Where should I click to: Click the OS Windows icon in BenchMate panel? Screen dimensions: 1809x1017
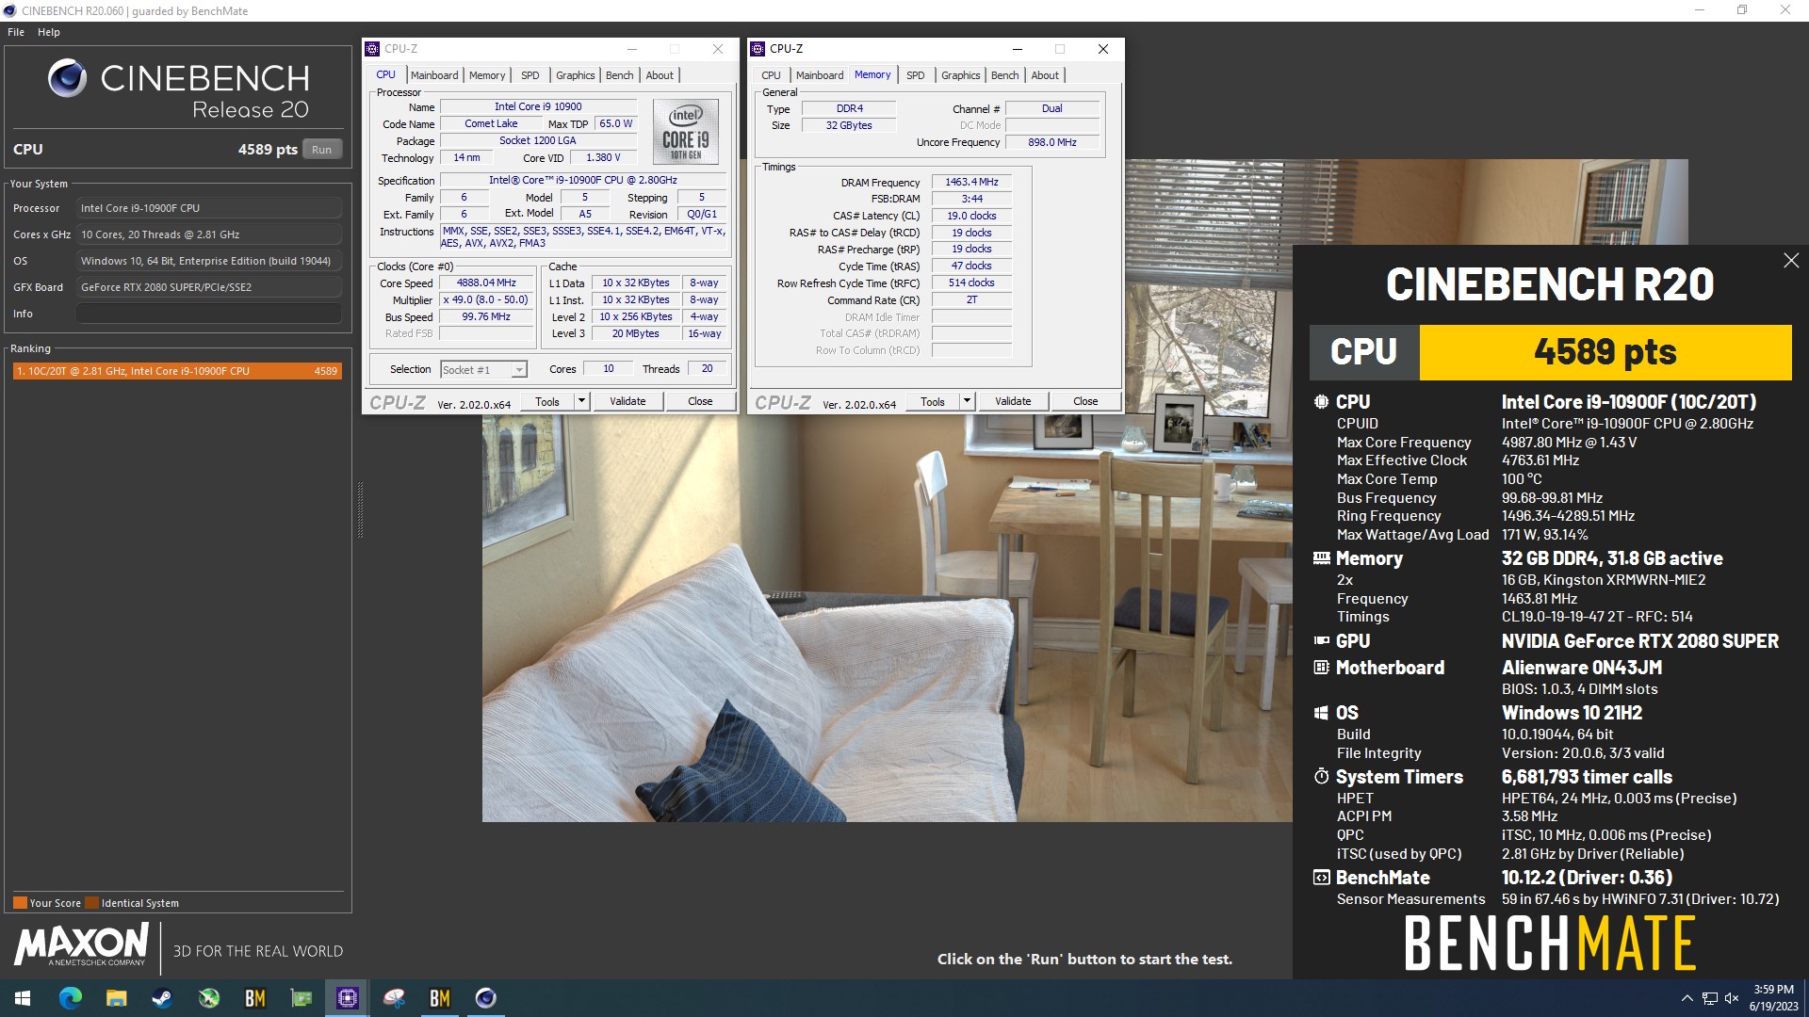pyautogui.click(x=1321, y=713)
